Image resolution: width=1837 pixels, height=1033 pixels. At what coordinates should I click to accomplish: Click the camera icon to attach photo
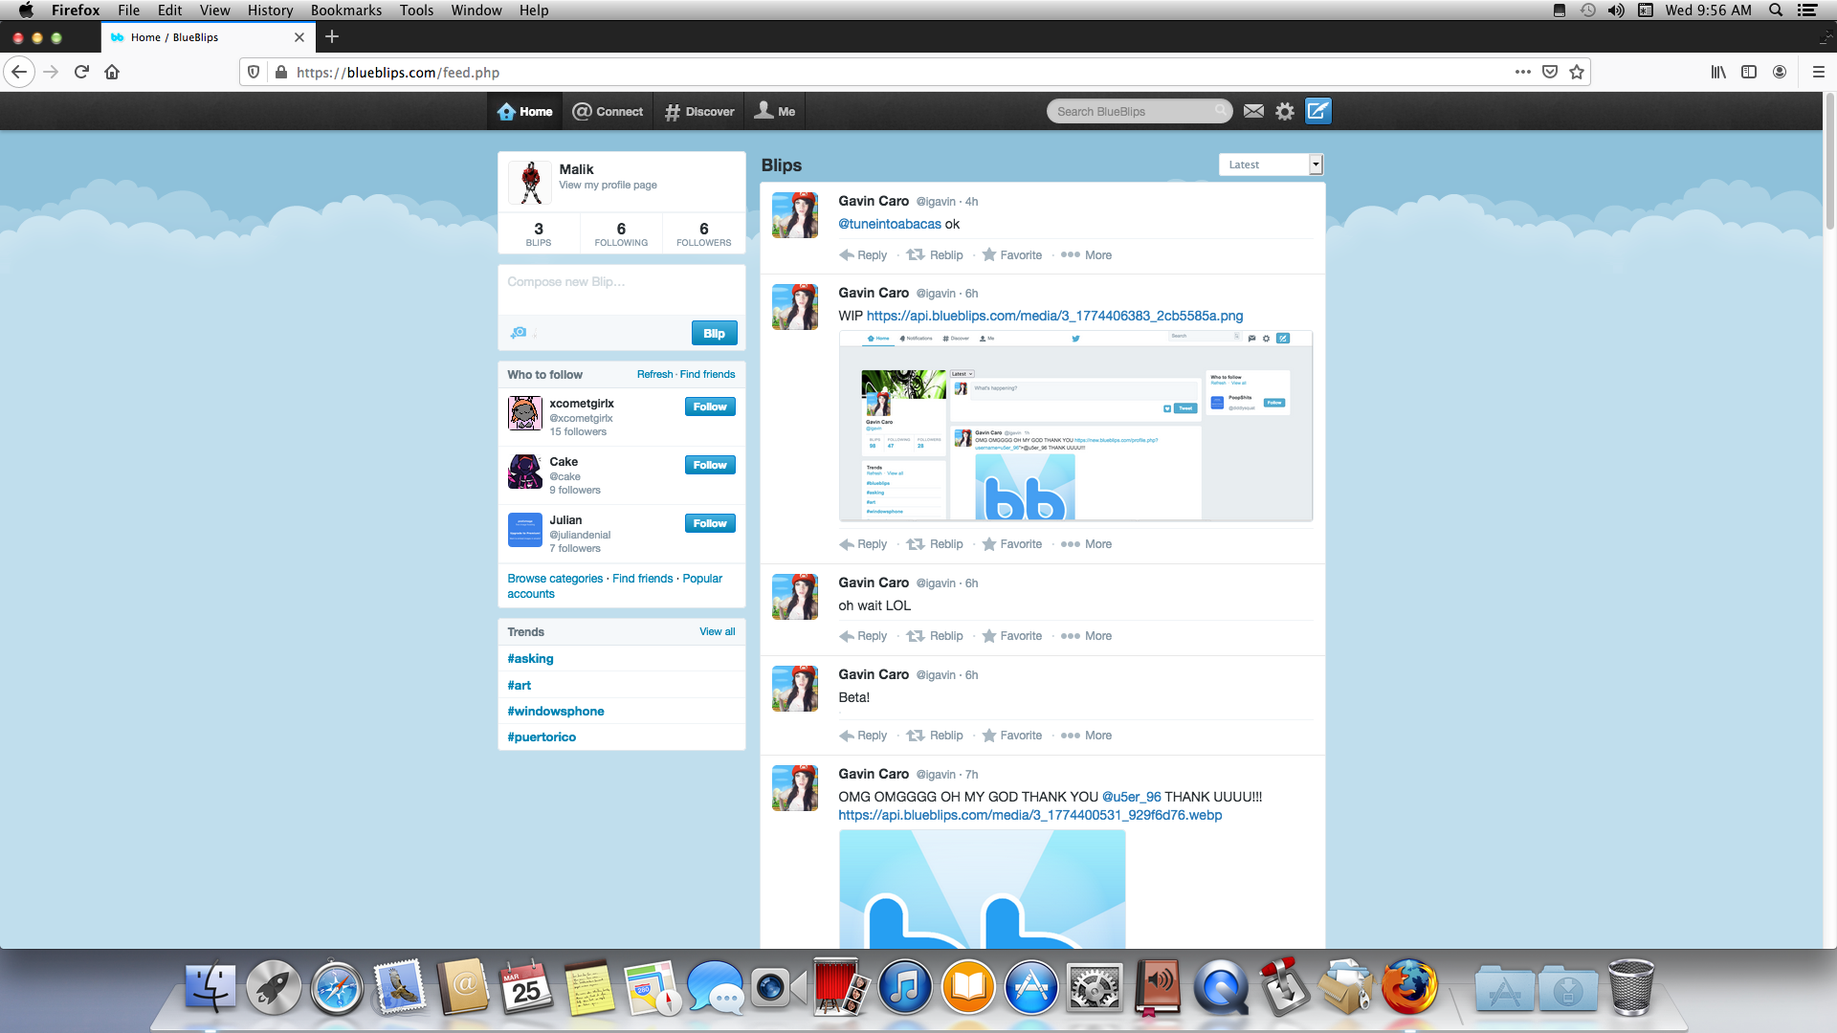[x=519, y=333]
